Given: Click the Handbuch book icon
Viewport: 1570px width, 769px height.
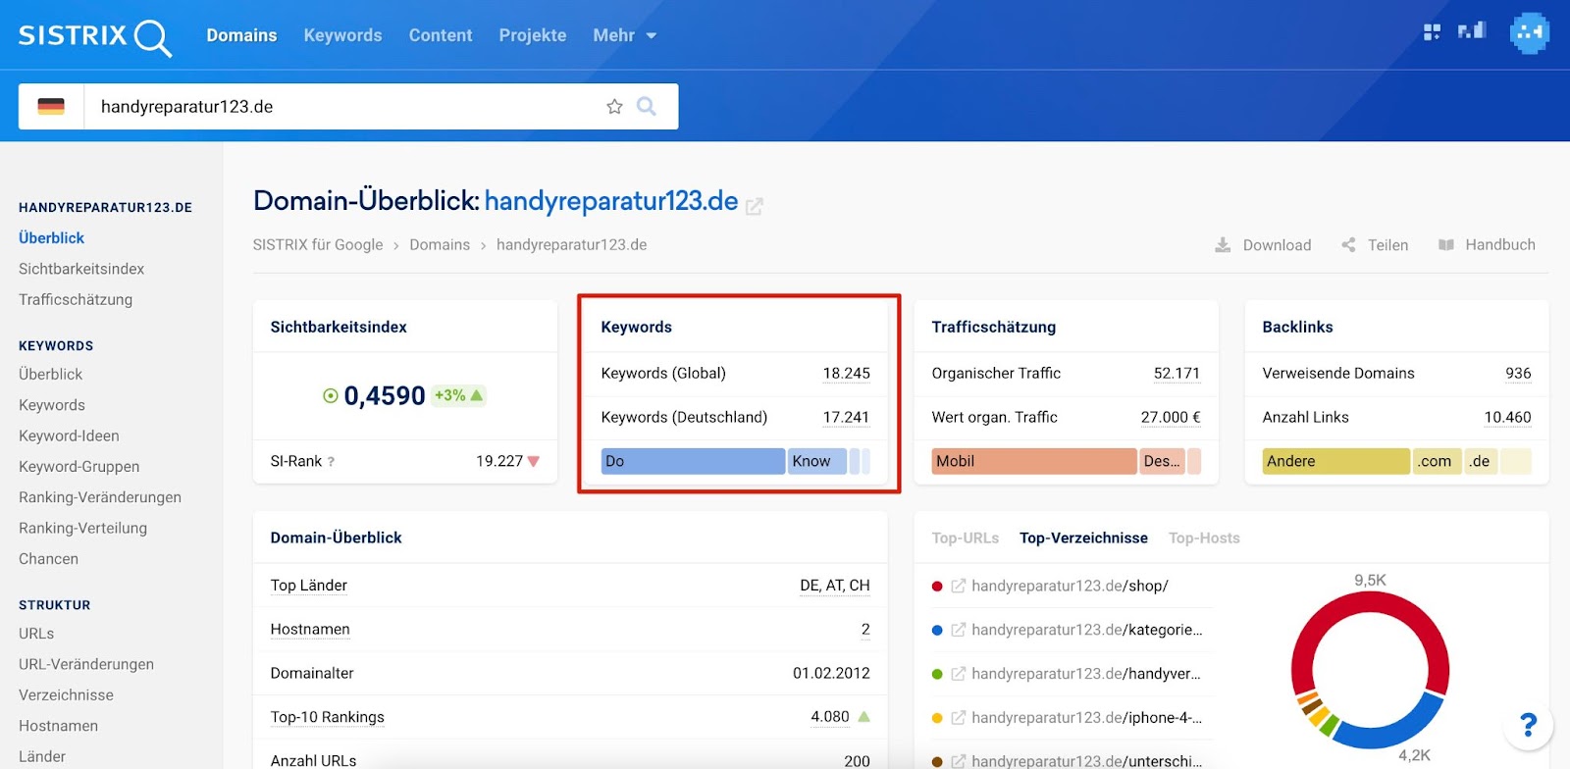Looking at the screenshot, I should (x=1446, y=245).
